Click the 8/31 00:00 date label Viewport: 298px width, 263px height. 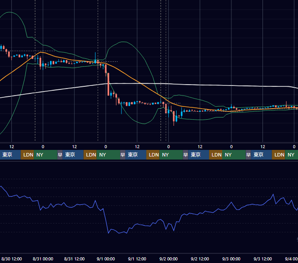pos(43,259)
